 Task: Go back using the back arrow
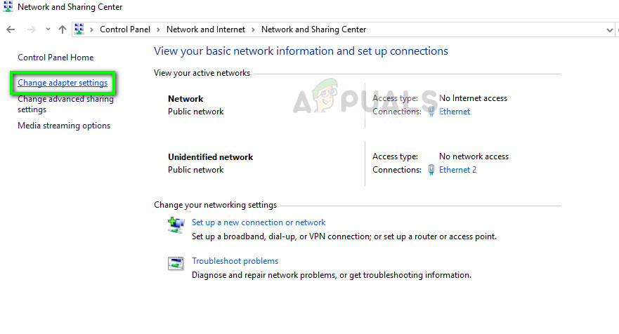[x=11, y=29]
